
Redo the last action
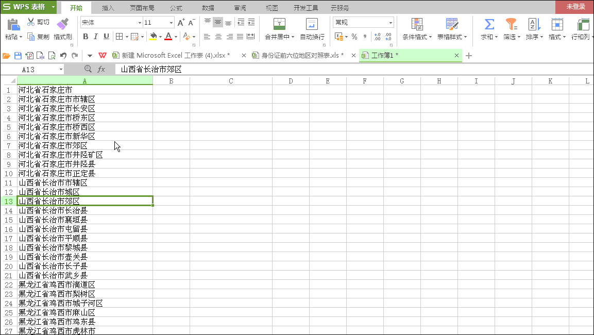click(x=75, y=56)
